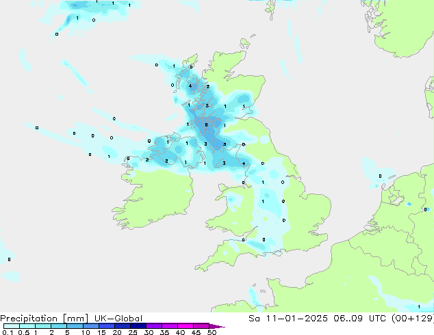Screen dimensions: 434x335
Task: Click the '25' legend scale label
Action: coord(133,332)
